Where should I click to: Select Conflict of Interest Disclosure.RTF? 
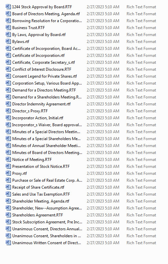pyautogui.click(x=42, y=69)
